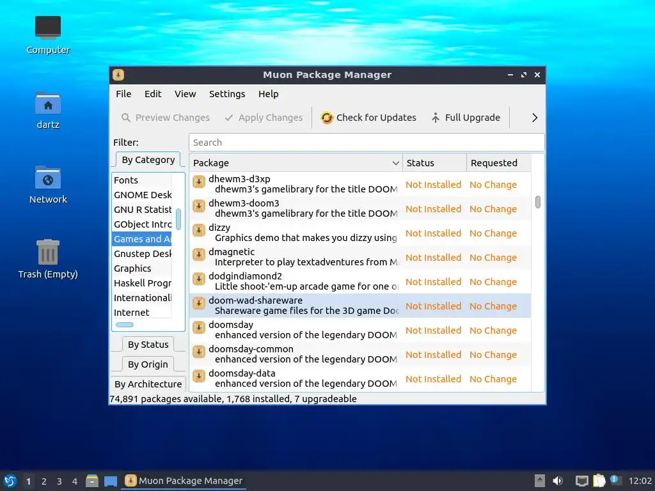Select the Internet category
The image size is (655, 491).
(x=142, y=312)
